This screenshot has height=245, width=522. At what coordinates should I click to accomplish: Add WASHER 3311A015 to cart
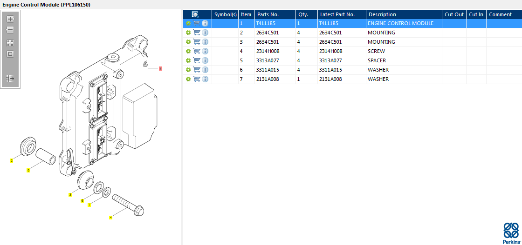click(197, 70)
